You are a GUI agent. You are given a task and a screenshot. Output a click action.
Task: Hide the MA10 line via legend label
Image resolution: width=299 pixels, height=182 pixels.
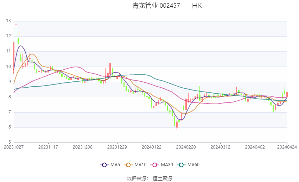141,165
